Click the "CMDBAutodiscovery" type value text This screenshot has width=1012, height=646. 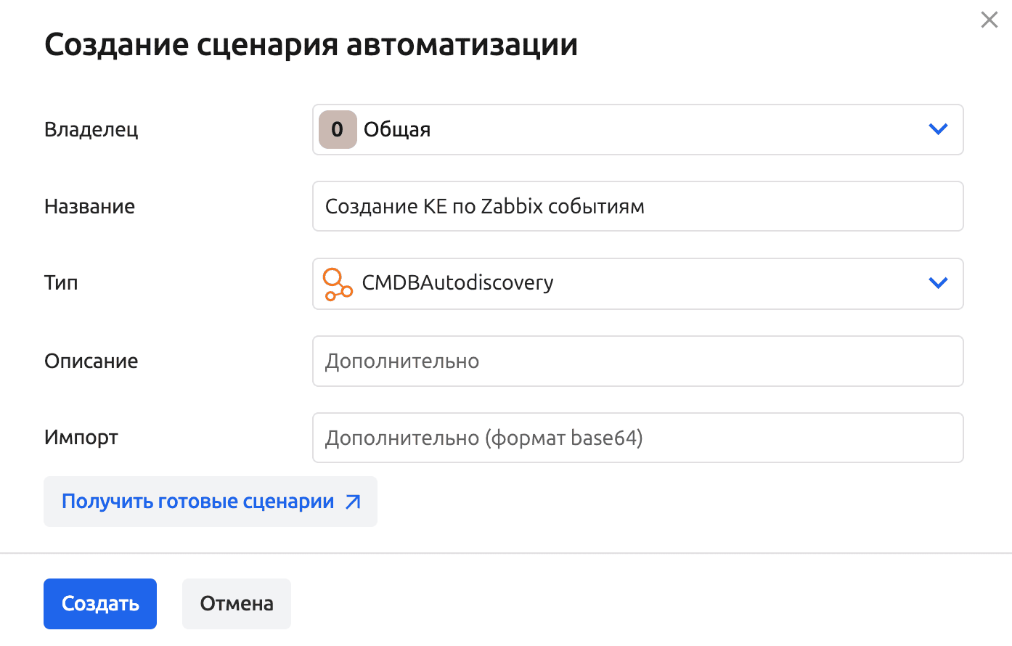coord(457,283)
